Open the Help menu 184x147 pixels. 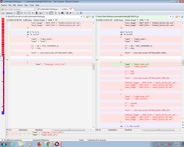point(37,5)
